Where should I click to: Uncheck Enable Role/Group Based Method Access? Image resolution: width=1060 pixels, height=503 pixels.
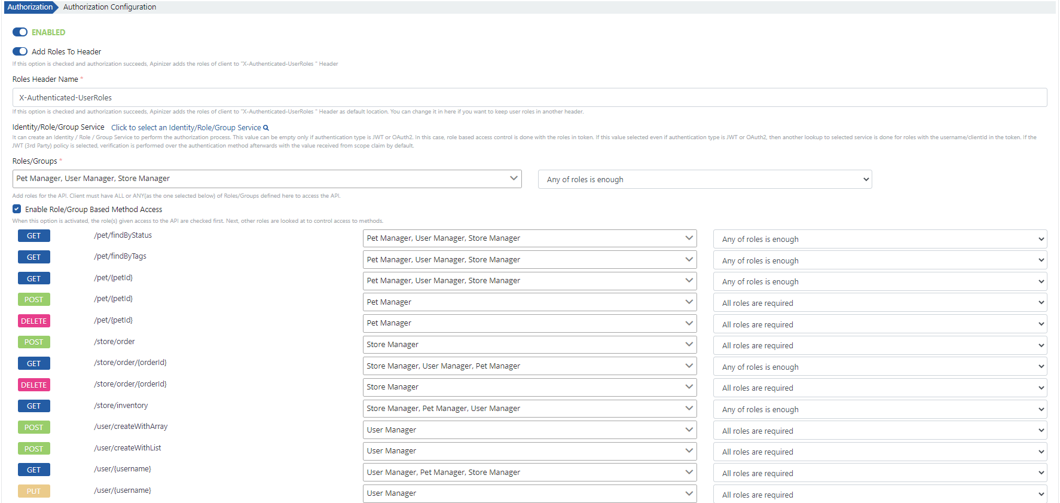point(17,209)
